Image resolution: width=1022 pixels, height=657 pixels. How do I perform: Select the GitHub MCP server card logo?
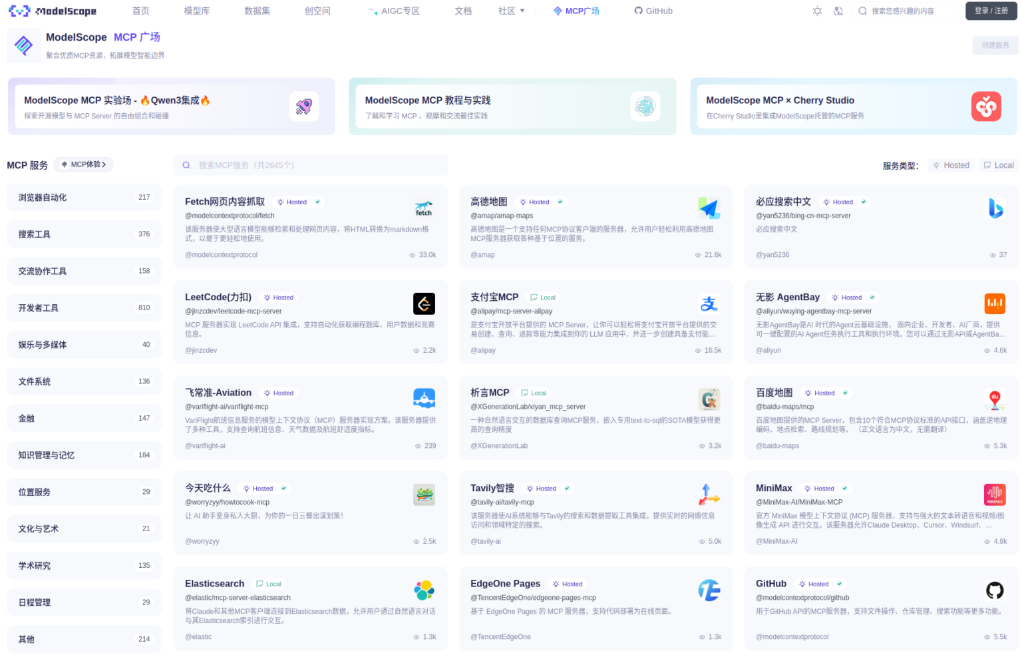pos(995,589)
